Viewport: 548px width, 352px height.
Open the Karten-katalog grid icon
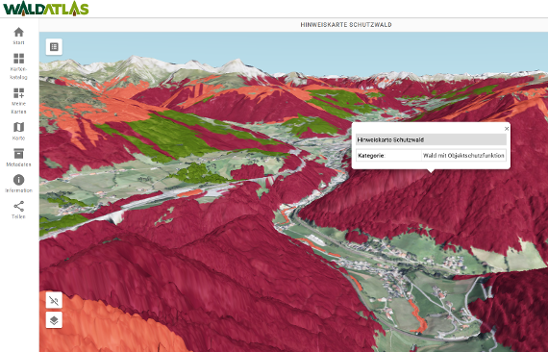(19, 59)
